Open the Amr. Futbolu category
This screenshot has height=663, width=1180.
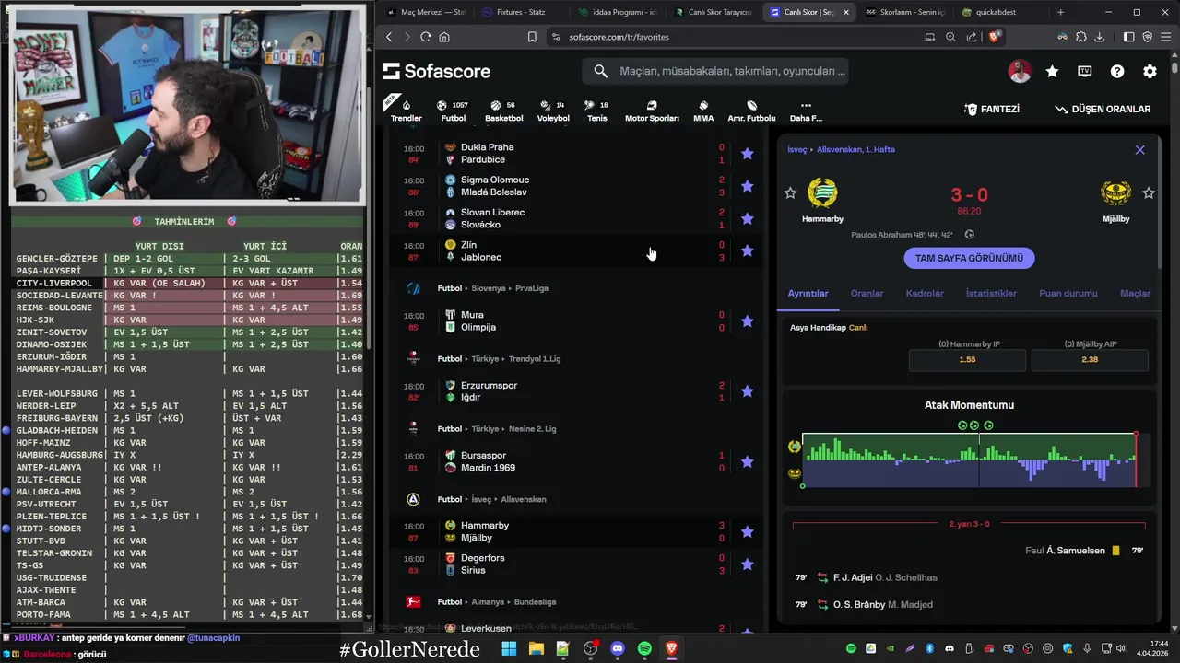coord(751,110)
